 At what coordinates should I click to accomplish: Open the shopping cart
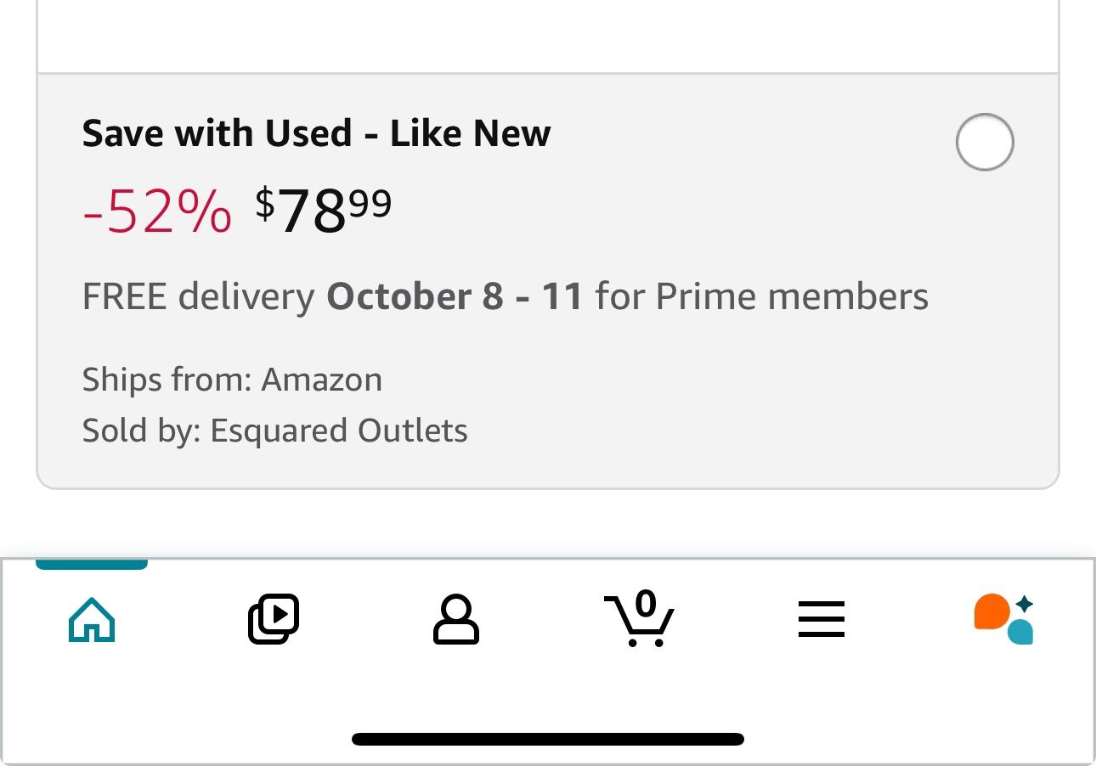(x=639, y=622)
